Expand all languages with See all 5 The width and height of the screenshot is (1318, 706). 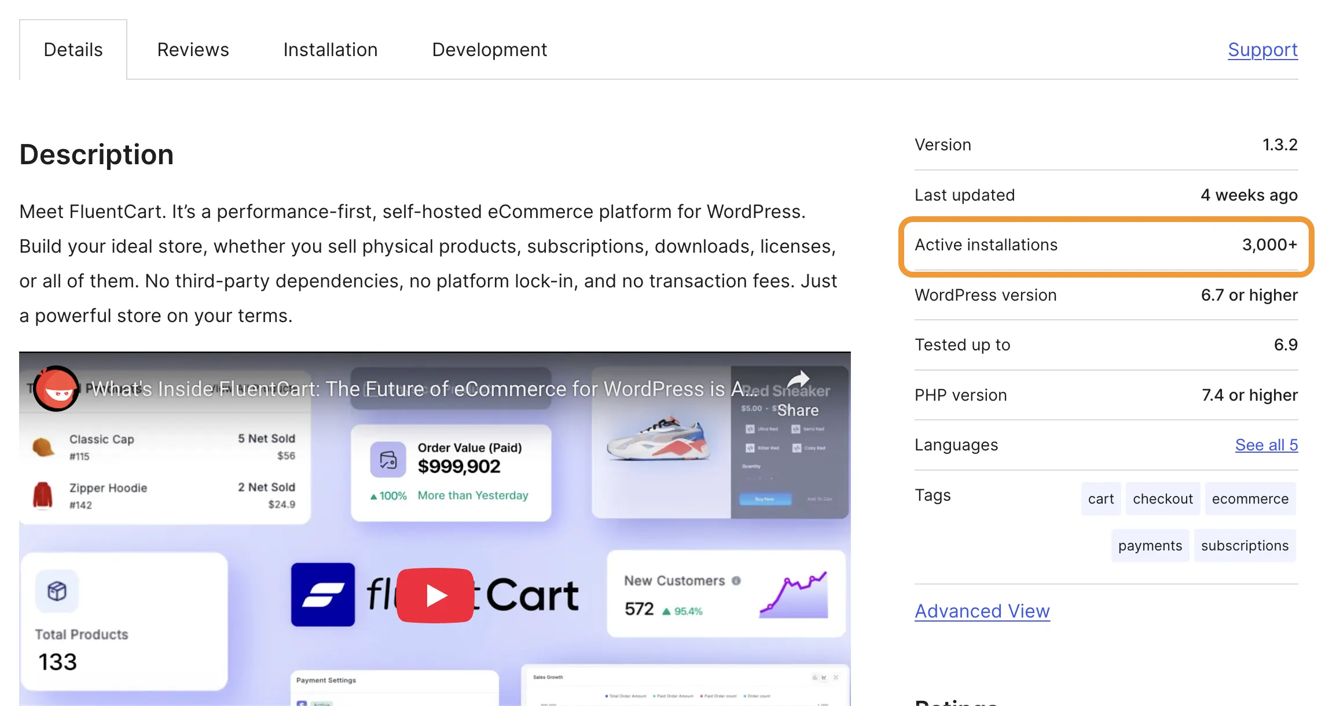click(1266, 445)
